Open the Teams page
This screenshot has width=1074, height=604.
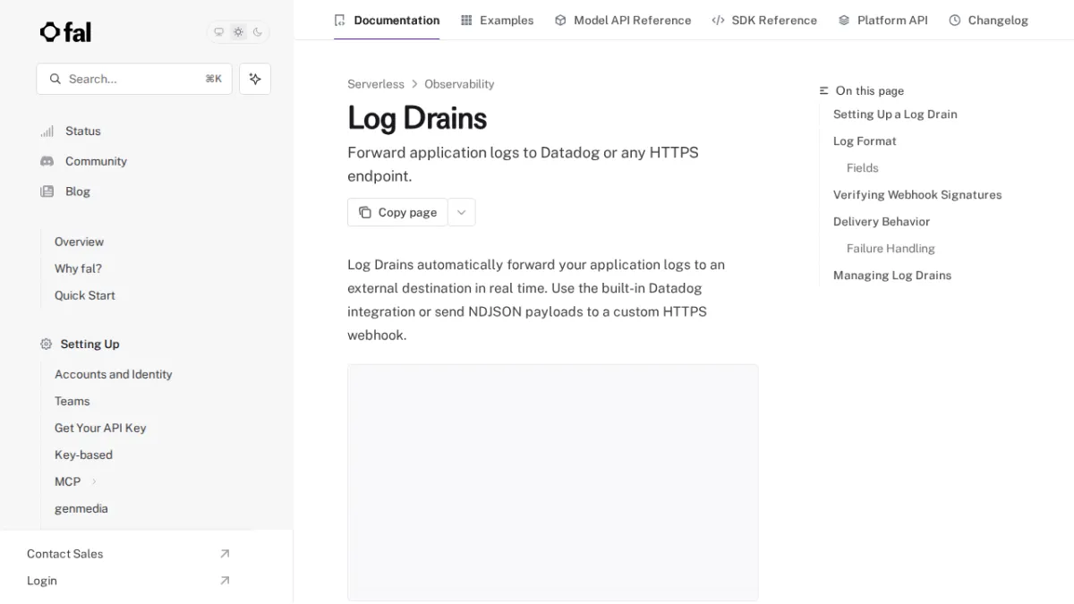point(72,401)
